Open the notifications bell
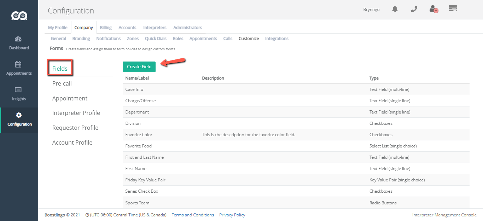The image size is (483, 221). [395, 9]
